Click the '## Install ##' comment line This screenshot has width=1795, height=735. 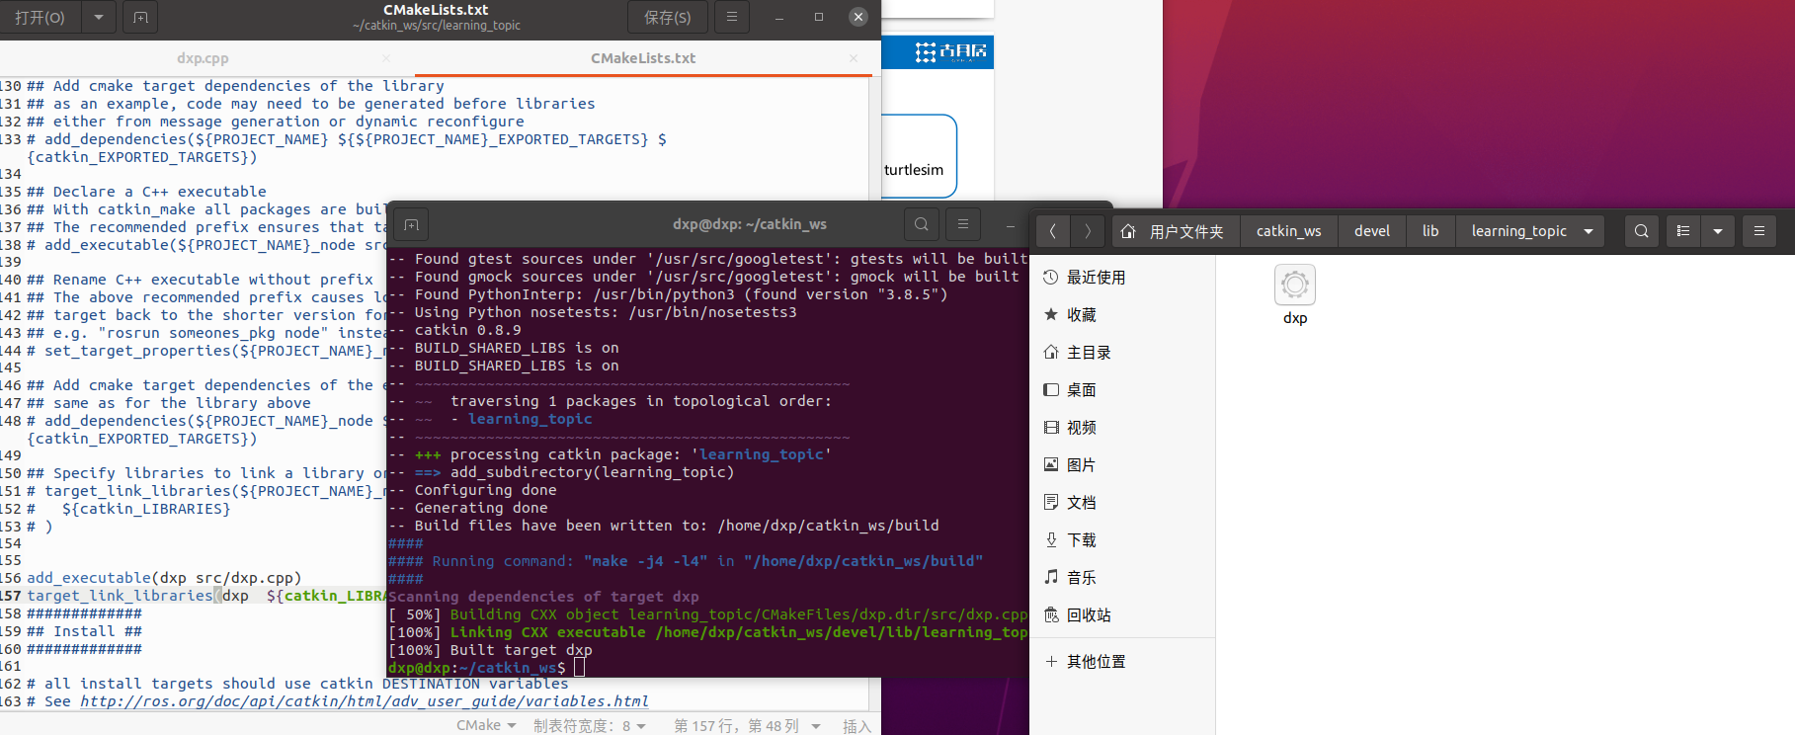(85, 631)
